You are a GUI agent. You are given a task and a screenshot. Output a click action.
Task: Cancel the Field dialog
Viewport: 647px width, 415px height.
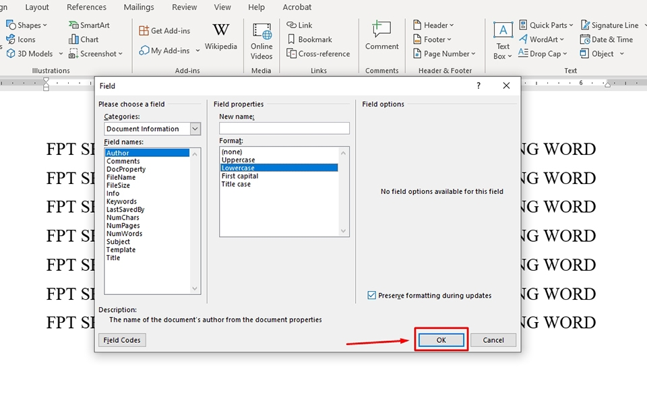[x=493, y=340]
